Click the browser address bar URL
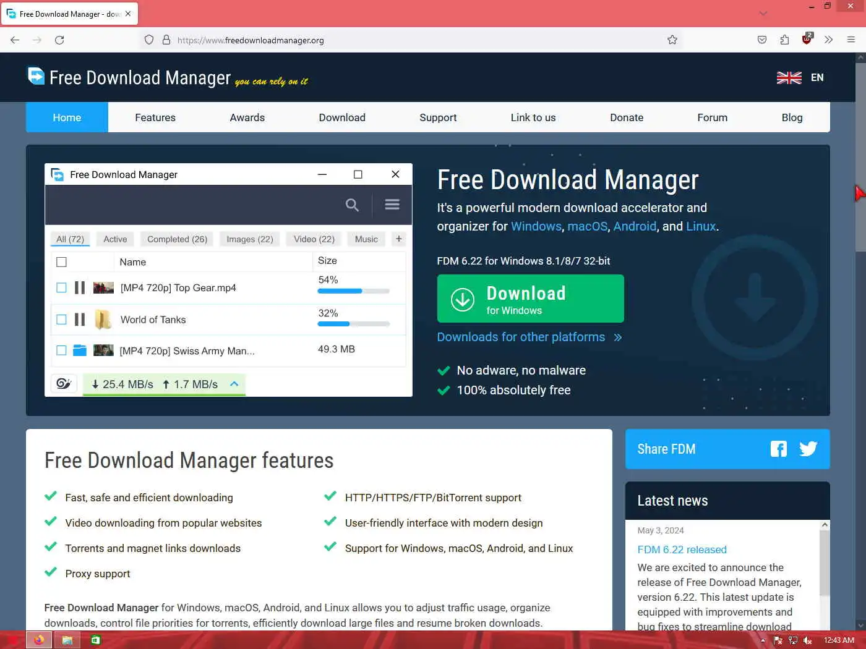Screen dimensions: 866x649 click(x=251, y=40)
